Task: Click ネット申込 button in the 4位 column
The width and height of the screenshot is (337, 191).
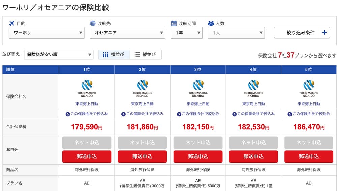Action: 253,143
